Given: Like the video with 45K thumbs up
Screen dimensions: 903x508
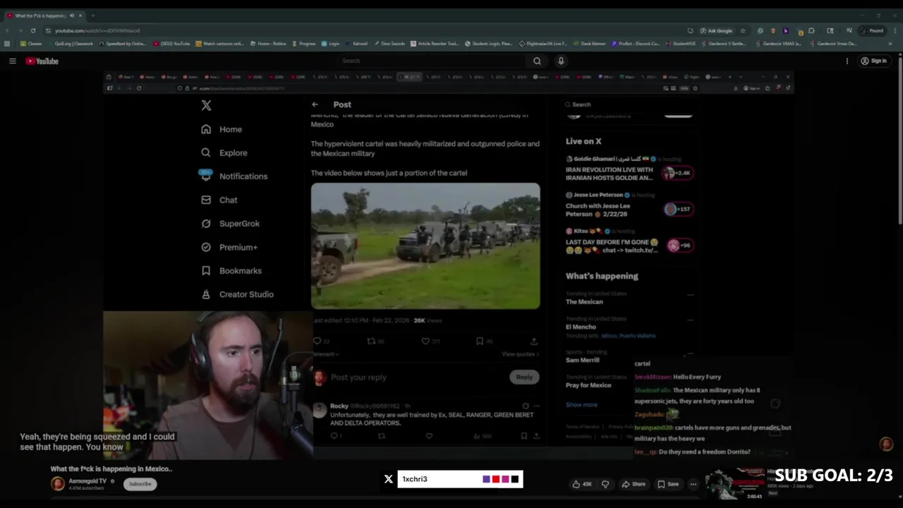Looking at the screenshot, I should tap(582, 484).
